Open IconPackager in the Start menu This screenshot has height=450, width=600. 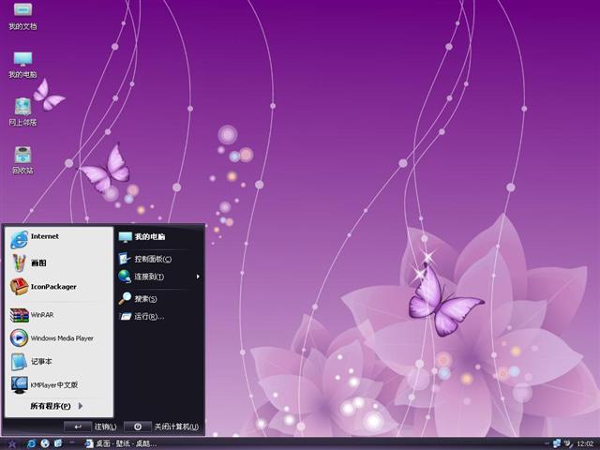point(52,287)
